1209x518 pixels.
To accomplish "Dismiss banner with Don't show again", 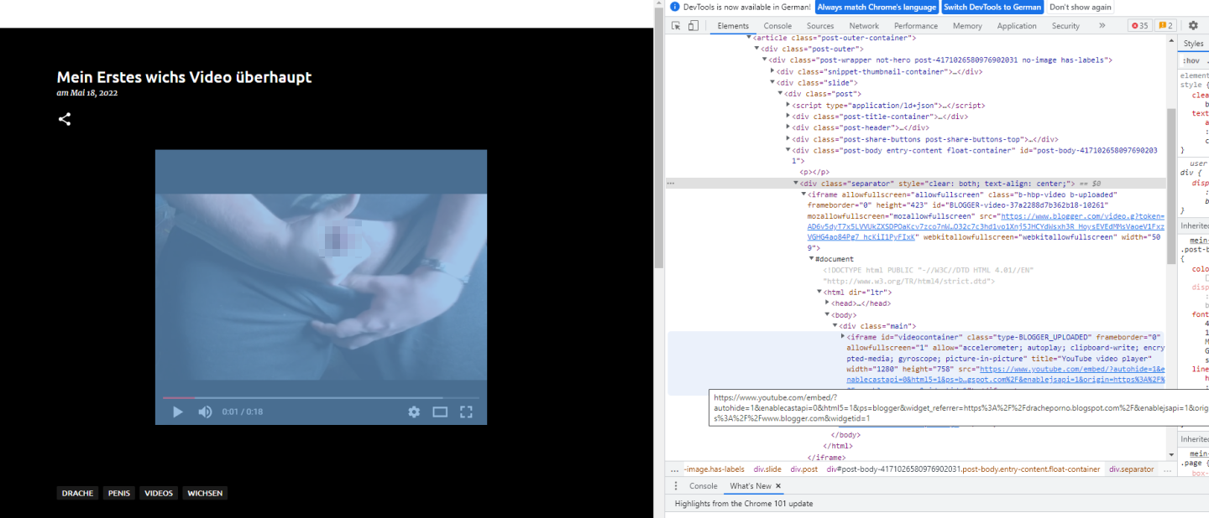I will pyautogui.click(x=1081, y=7).
